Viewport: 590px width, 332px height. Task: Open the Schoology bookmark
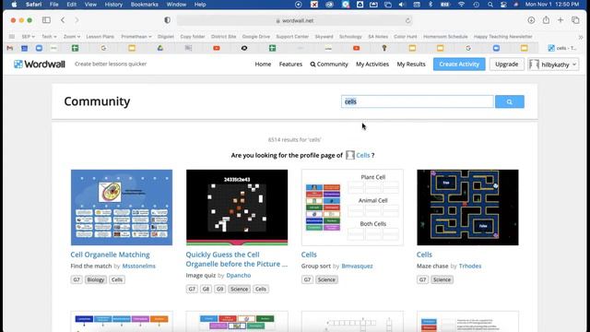[350, 37]
